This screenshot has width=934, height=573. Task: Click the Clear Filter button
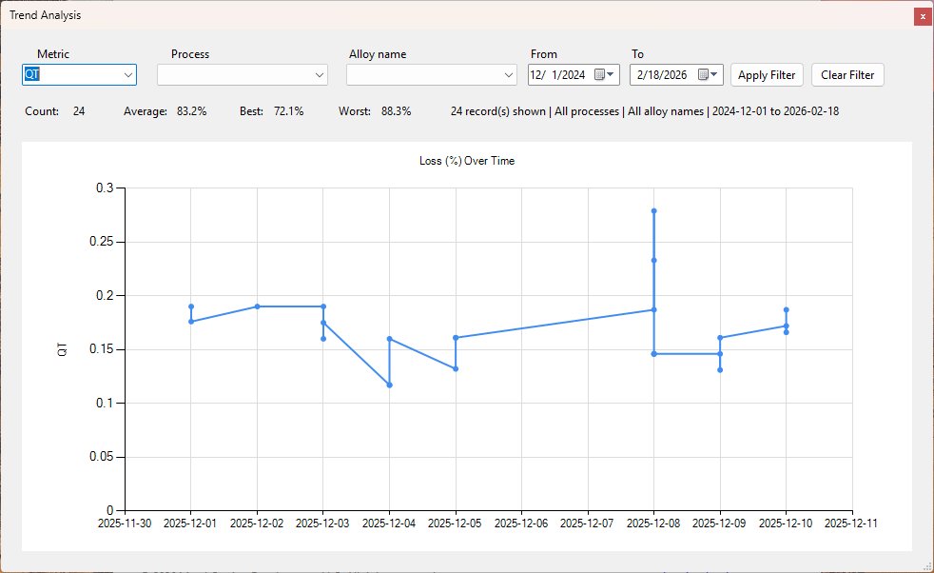[x=847, y=75]
